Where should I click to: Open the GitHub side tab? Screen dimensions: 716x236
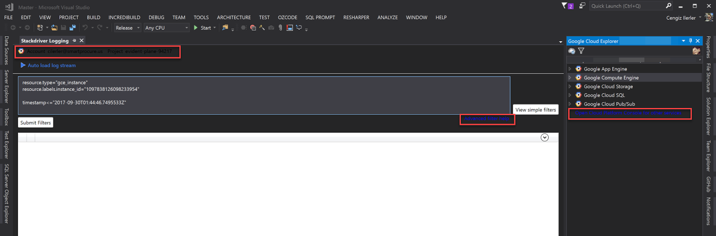(708, 184)
